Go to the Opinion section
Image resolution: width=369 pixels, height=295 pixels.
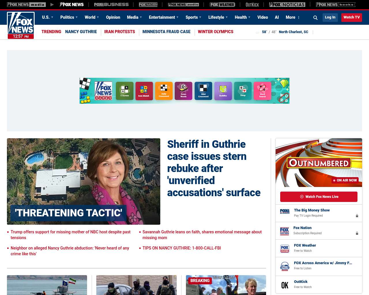pyautogui.click(x=113, y=17)
